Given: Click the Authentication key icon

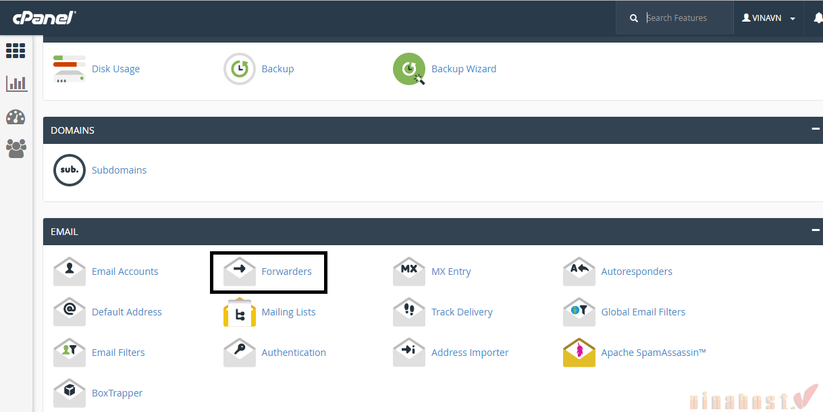Looking at the screenshot, I should 240,353.
